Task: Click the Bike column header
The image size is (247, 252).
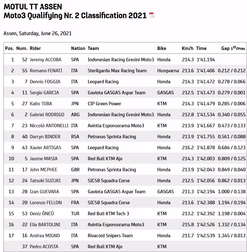Action: pos(162,48)
